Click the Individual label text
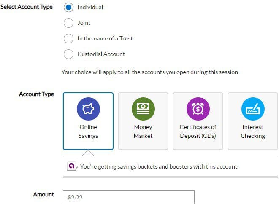Screen dimensions: 279x204 (90, 7)
